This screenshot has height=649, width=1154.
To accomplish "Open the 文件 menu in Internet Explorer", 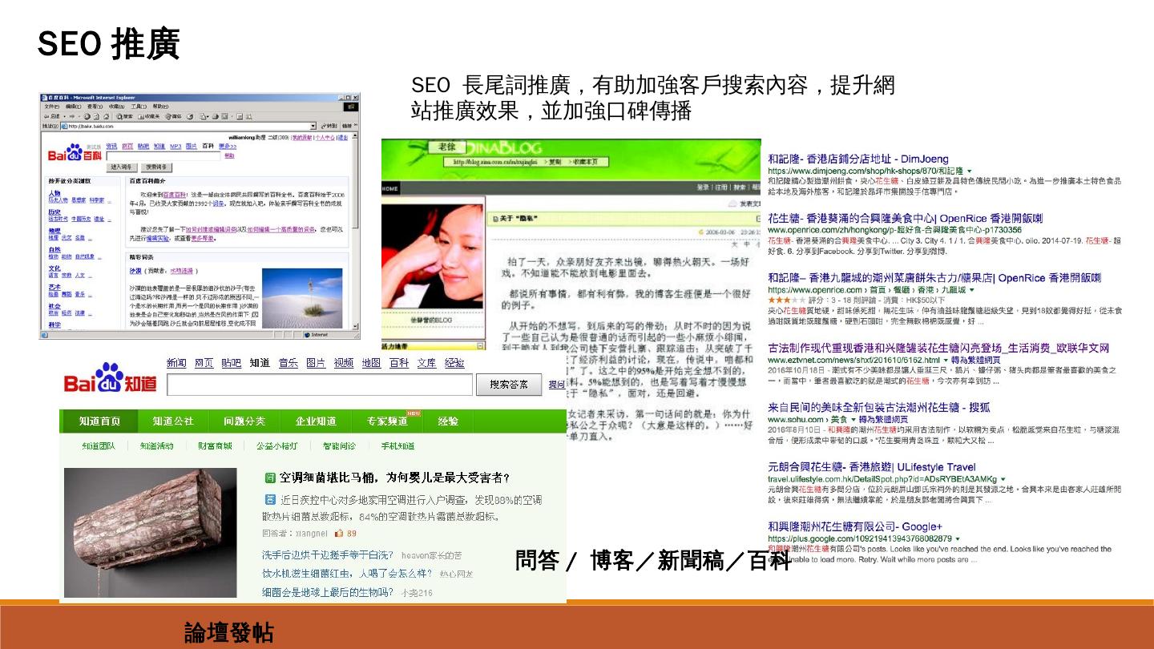I will 51,107.
